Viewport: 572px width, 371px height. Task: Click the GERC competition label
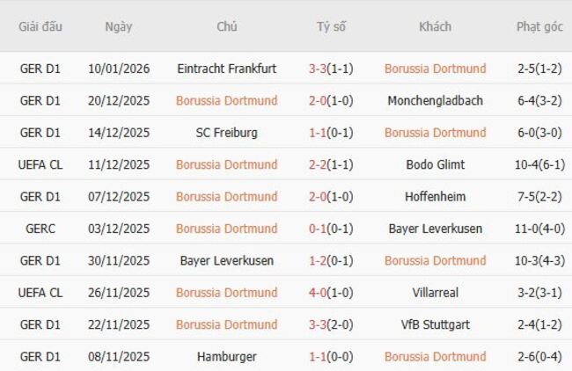[40, 229]
